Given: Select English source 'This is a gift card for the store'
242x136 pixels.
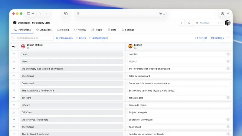Looking at the screenshot, I should pyautogui.click(x=72, y=90).
